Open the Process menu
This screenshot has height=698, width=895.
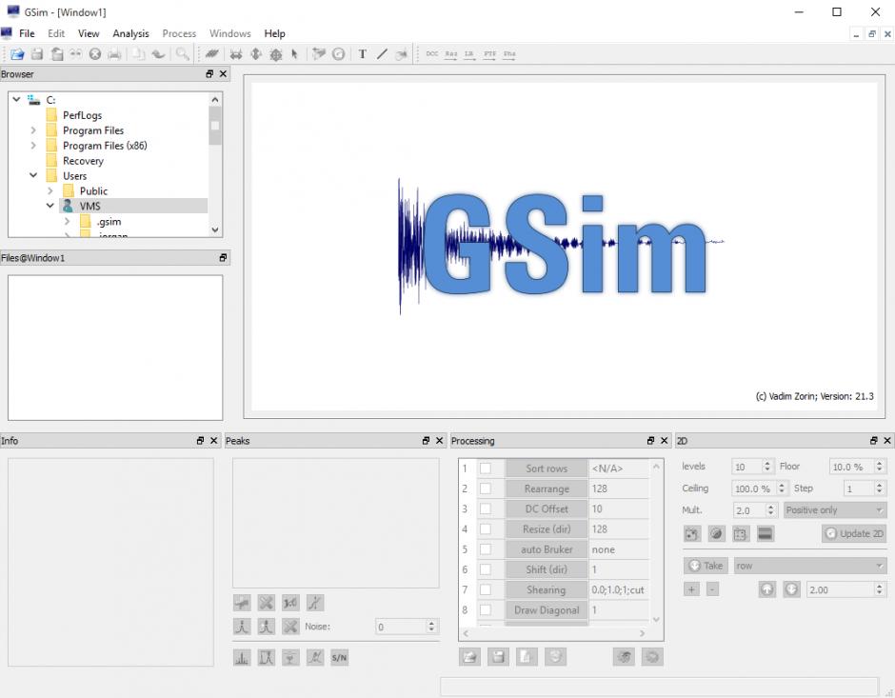179,33
